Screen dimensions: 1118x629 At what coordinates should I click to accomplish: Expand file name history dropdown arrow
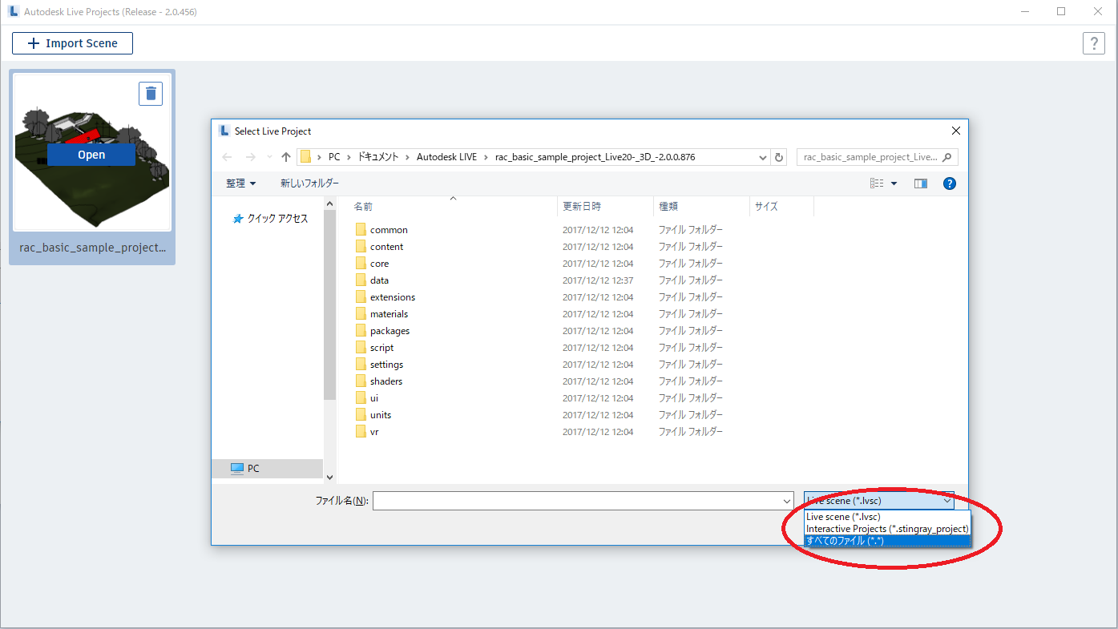pos(786,501)
